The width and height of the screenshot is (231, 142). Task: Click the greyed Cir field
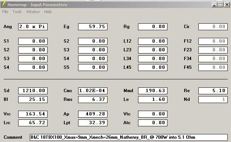click(x=213, y=27)
